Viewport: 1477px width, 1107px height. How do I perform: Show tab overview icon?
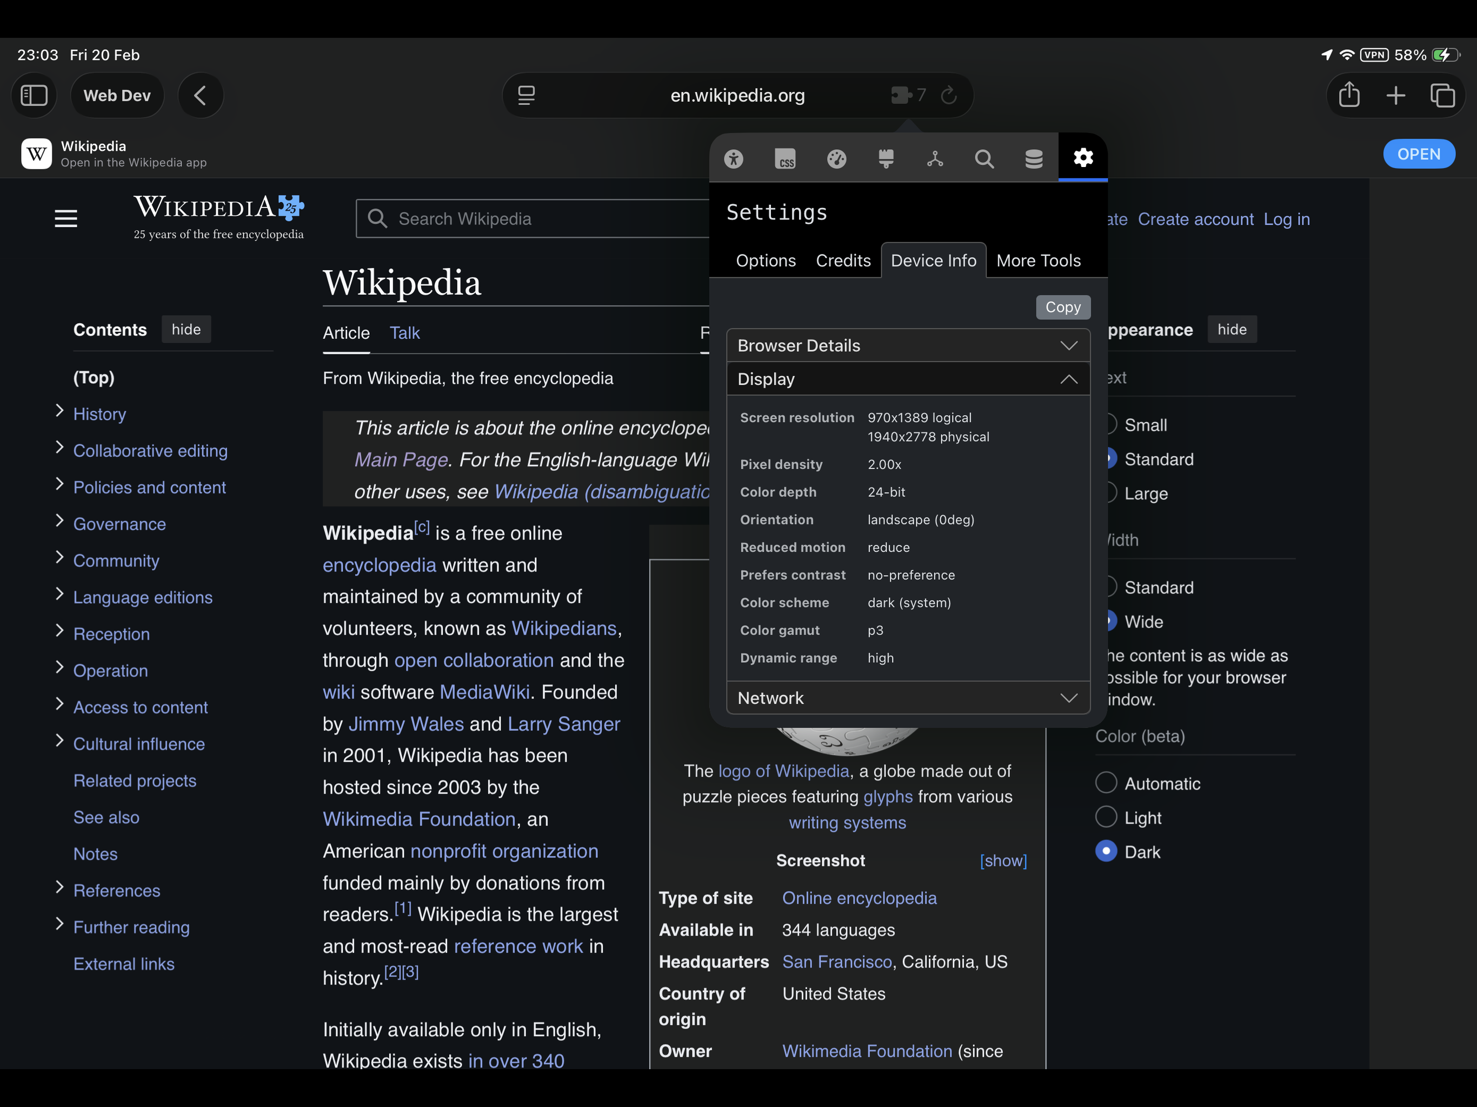pyautogui.click(x=1442, y=96)
